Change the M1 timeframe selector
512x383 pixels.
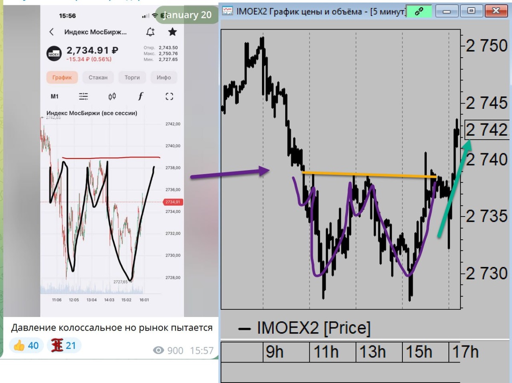55,96
